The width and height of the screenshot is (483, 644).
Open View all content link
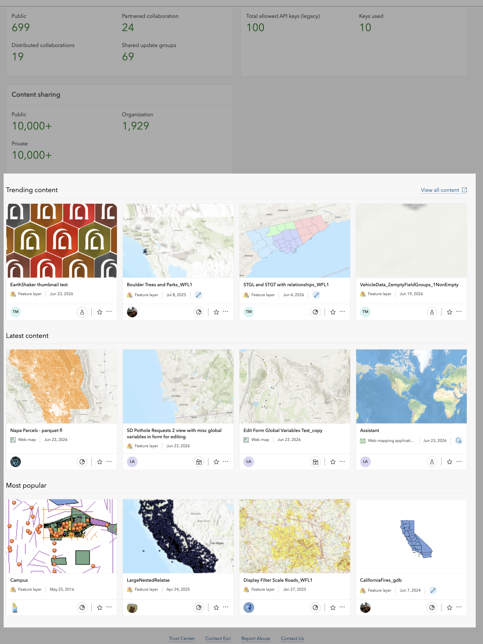coord(444,190)
